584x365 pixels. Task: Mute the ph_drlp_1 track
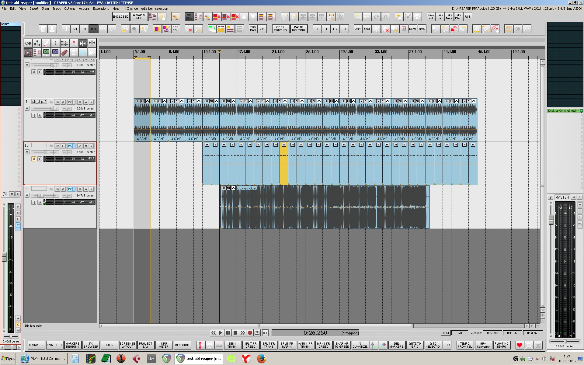(86, 102)
